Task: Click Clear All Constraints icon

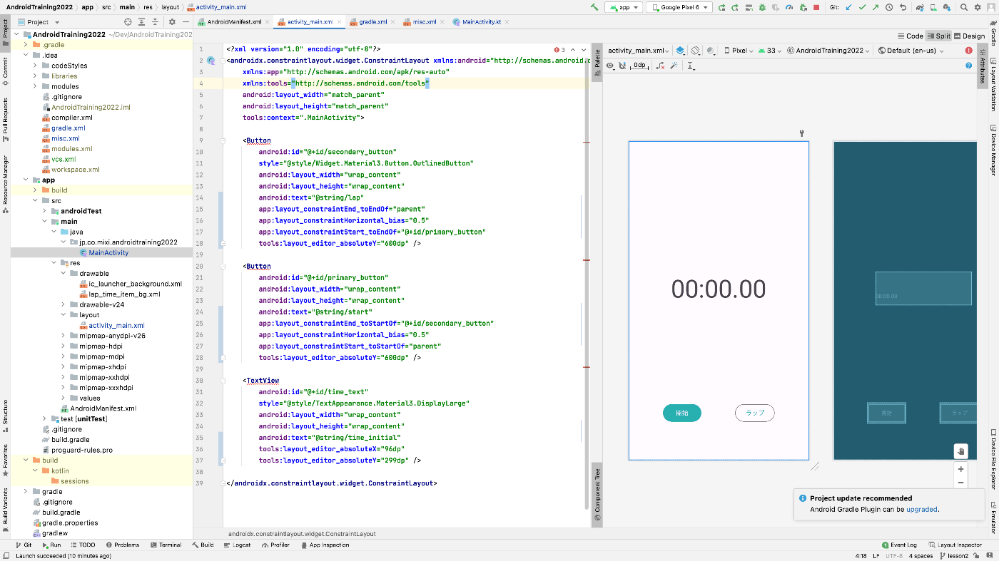Action: pyautogui.click(x=660, y=66)
